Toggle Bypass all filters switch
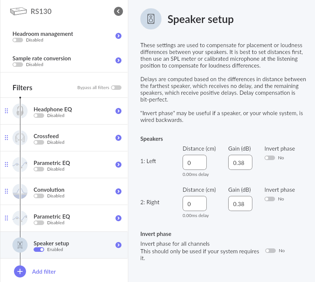Image resolution: width=315 pixels, height=282 pixels. click(116, 88)
